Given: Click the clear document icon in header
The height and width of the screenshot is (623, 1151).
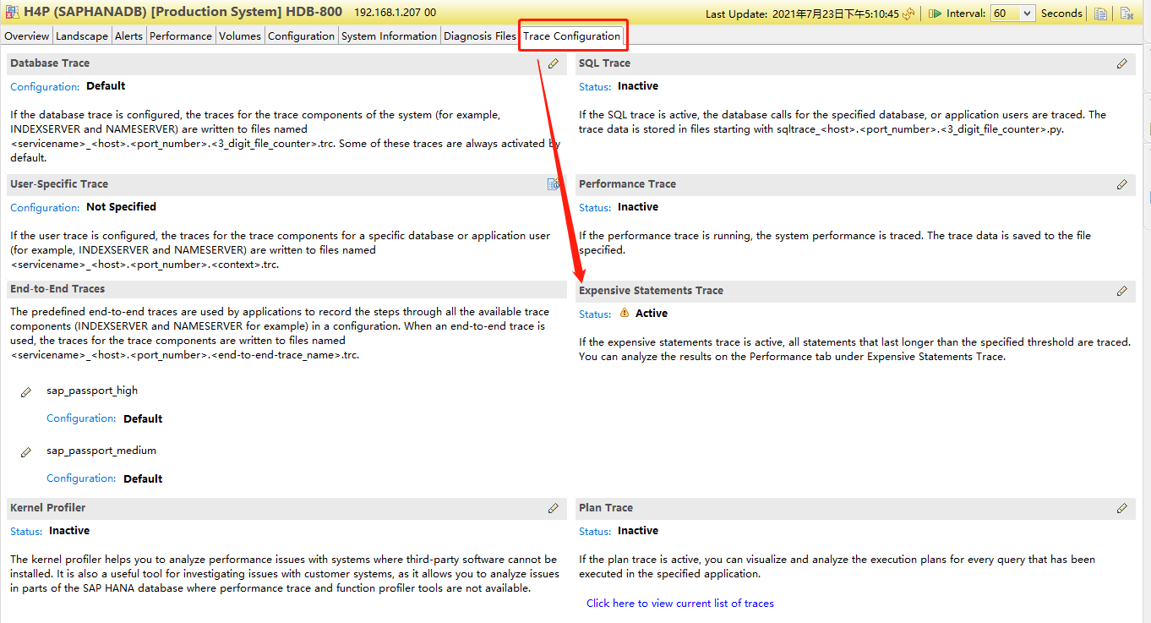Looking at the screenshot, I should (1126, 14).
